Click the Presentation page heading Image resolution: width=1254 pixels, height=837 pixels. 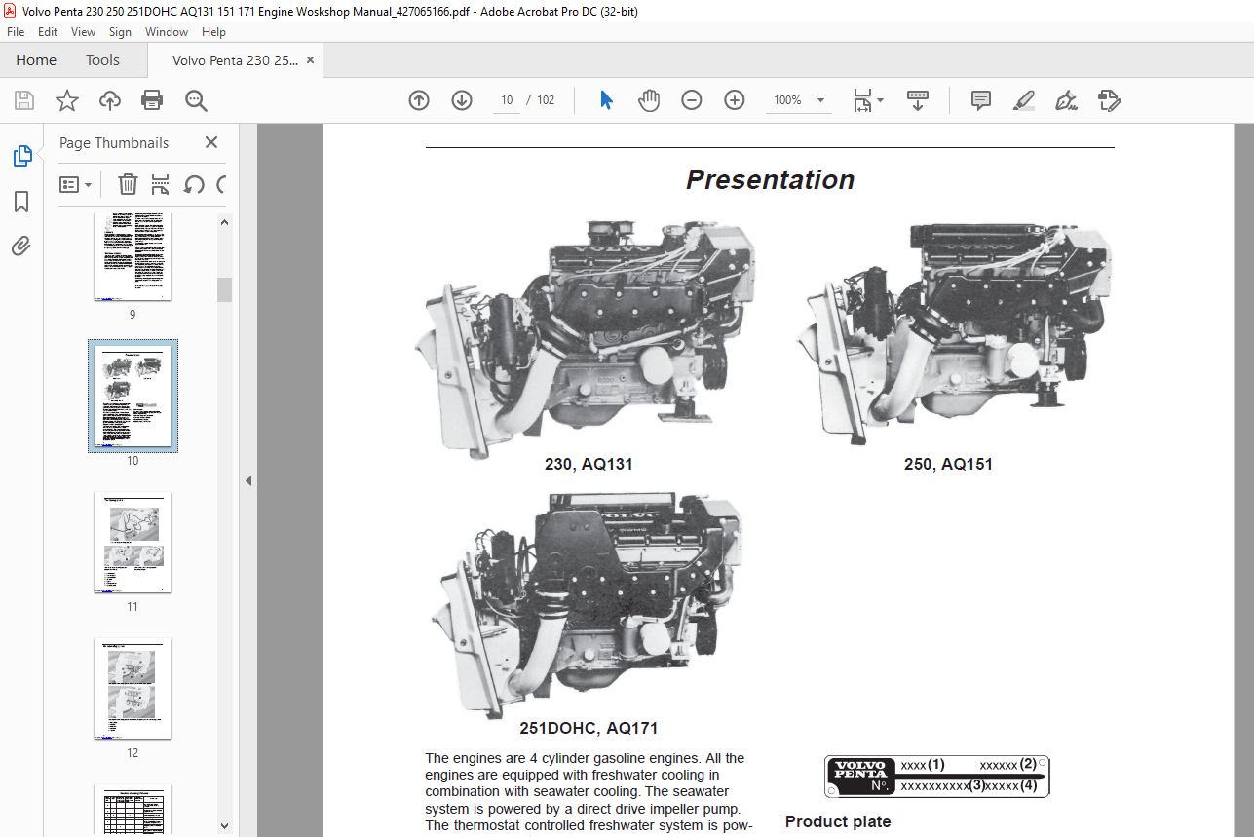[770, 180]
